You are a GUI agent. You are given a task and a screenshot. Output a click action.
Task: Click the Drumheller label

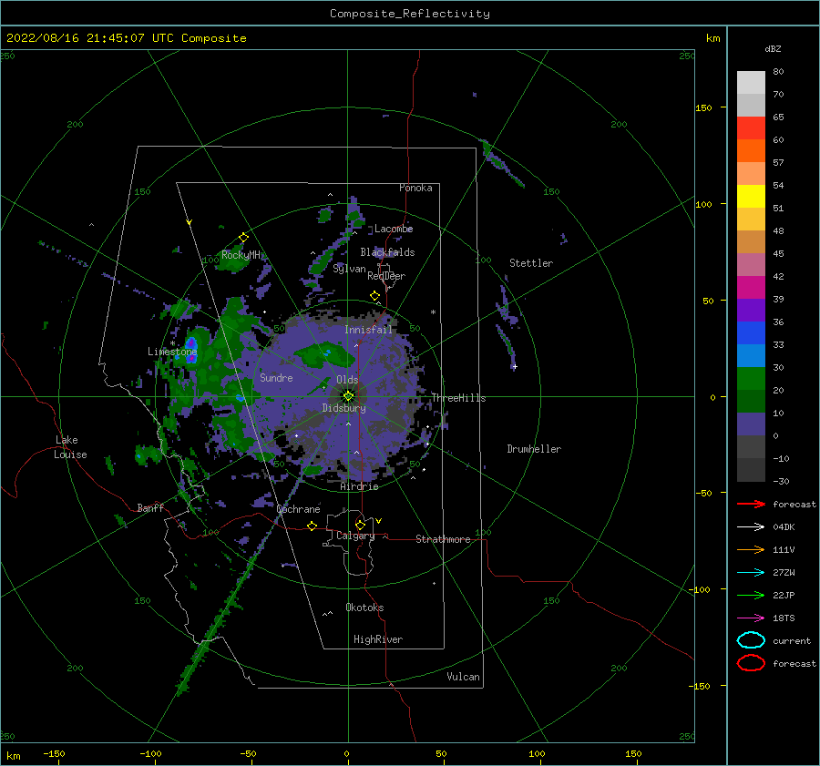(x=534, y=449)
